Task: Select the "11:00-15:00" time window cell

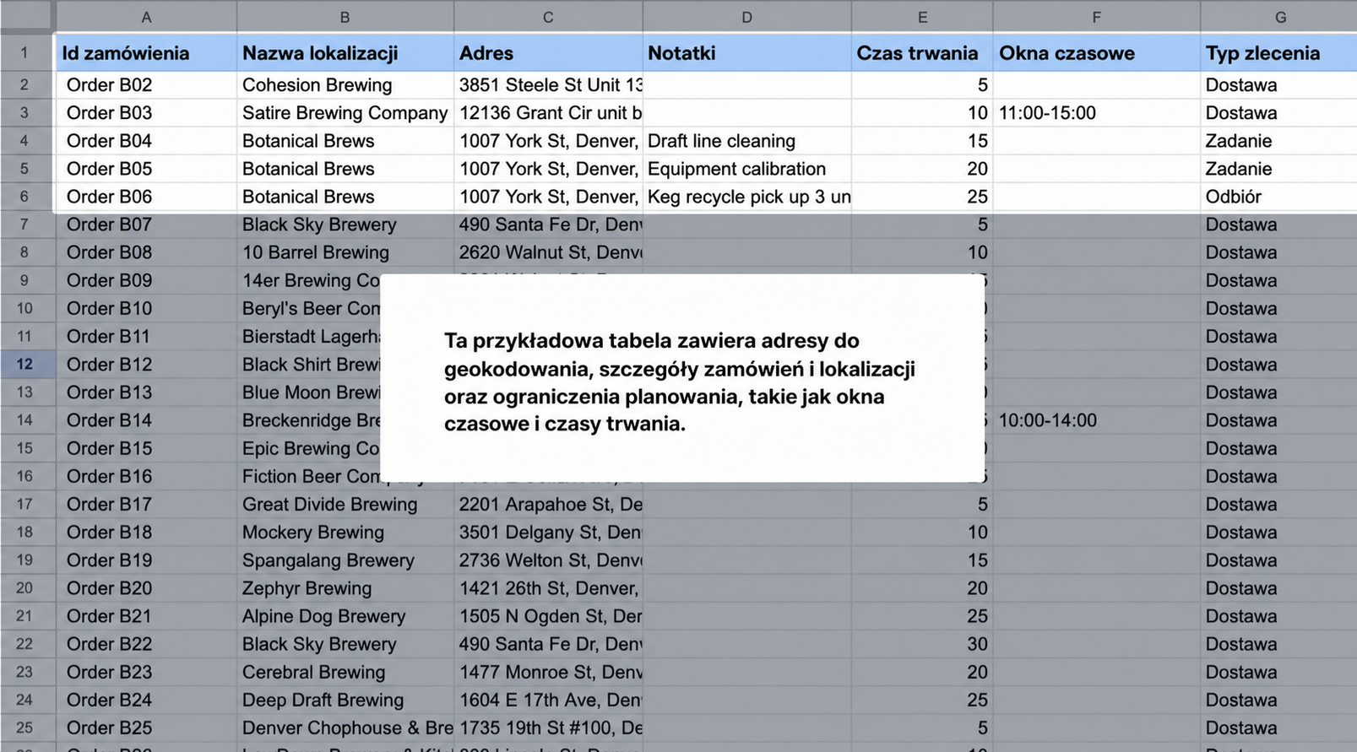Action: click(x=1096, y=113)
